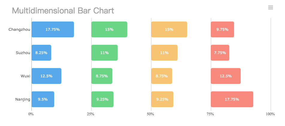Click the Changzhou category axis label
285x126 pixels.
(x=19, y=30)
